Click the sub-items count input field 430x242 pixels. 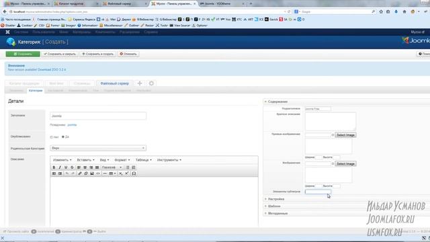click(x=318, y=192)
